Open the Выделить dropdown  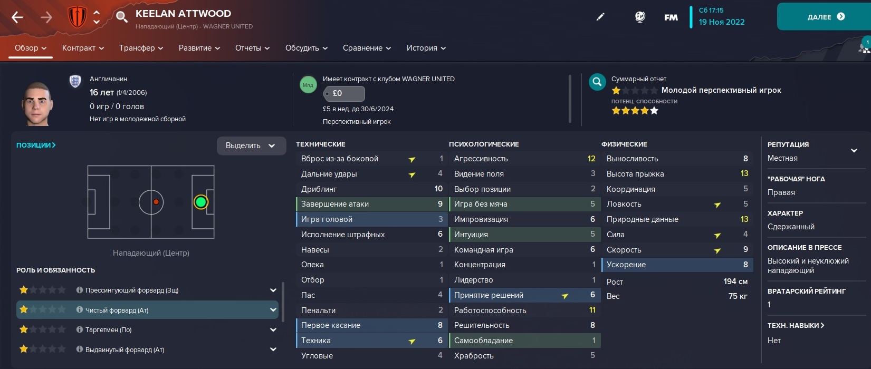tap(251, 145)
